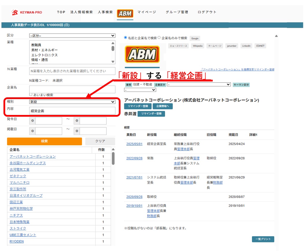304x251 pixels.
Task: Open 機構改革リマインダー登録 link
Action: 237,69
